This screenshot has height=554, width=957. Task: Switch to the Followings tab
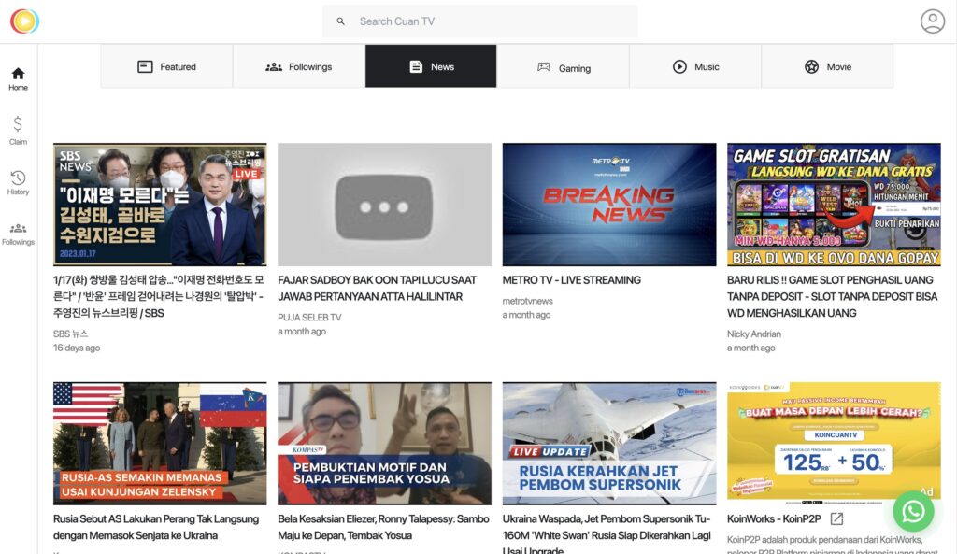pos(298,66)
